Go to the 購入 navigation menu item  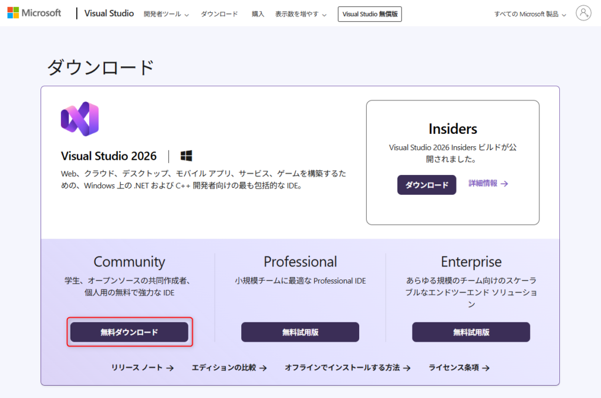258,14
